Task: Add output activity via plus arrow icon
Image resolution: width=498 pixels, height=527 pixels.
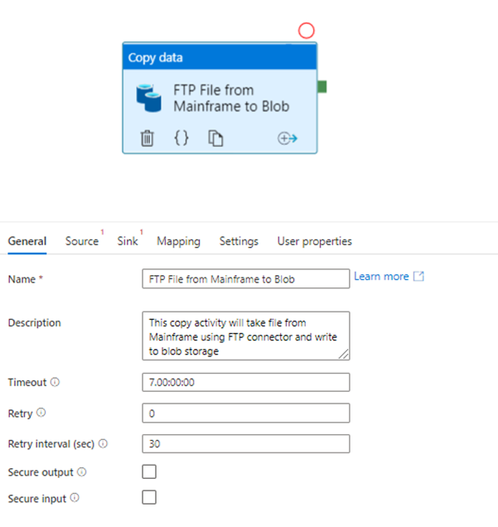Action: [x=288, y=138]
